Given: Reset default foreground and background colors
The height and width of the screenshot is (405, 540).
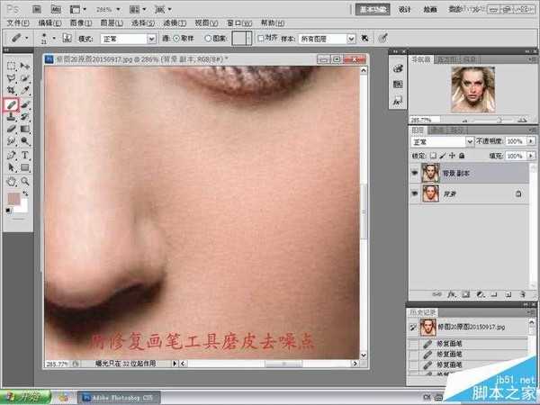Looking at the screenshot, I should pyautogui.click(x=9, y=211).
